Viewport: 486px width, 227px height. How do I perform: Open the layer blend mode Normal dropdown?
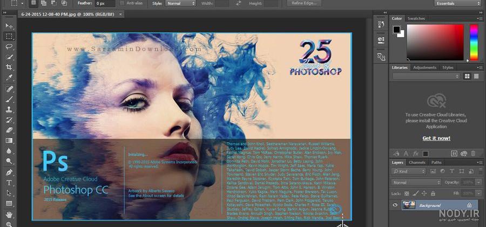tap(416, 182)
